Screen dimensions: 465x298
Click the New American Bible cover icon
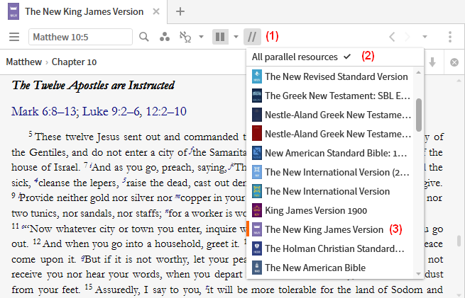[x=257, y=268]
